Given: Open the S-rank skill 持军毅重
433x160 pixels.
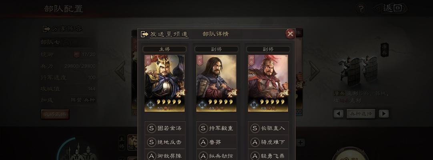Looking at the screenshot, I should (x=216, y=128).
